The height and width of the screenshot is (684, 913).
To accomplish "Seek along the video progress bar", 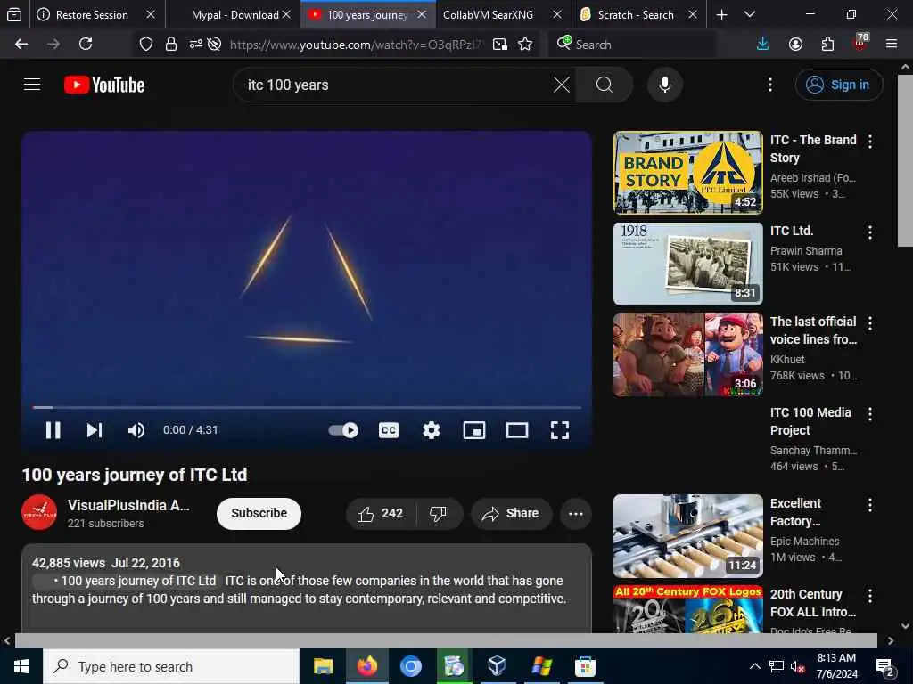I will click(307, 407).
